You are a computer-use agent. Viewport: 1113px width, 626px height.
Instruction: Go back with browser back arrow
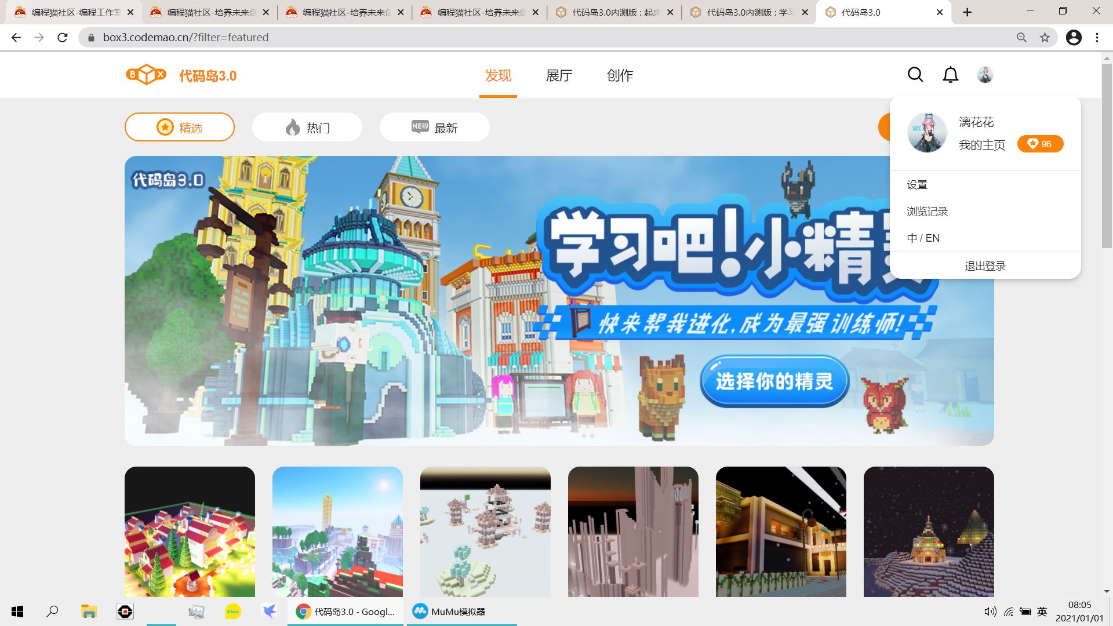pyautogui.click(x=16, y=37)
